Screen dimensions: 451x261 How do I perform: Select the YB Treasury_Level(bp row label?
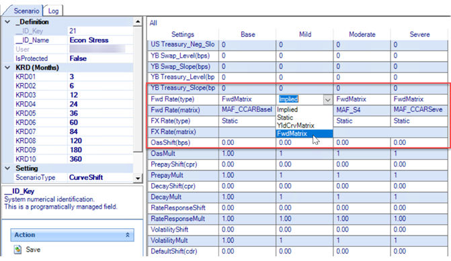183,77
